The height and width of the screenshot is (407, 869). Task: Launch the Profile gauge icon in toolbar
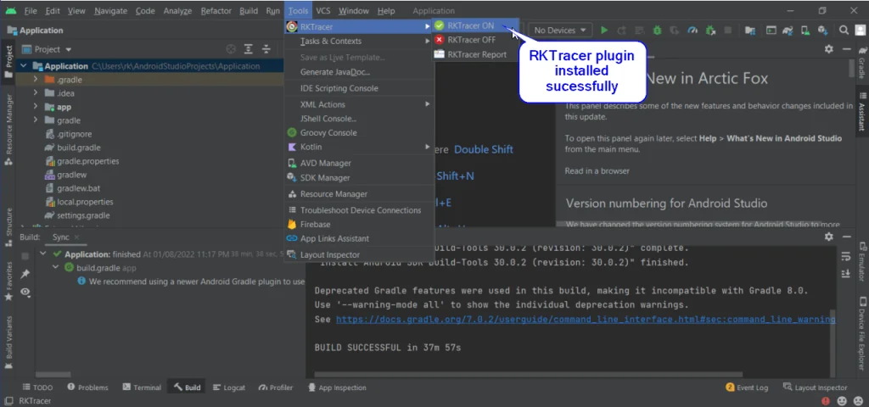point(692,31)
